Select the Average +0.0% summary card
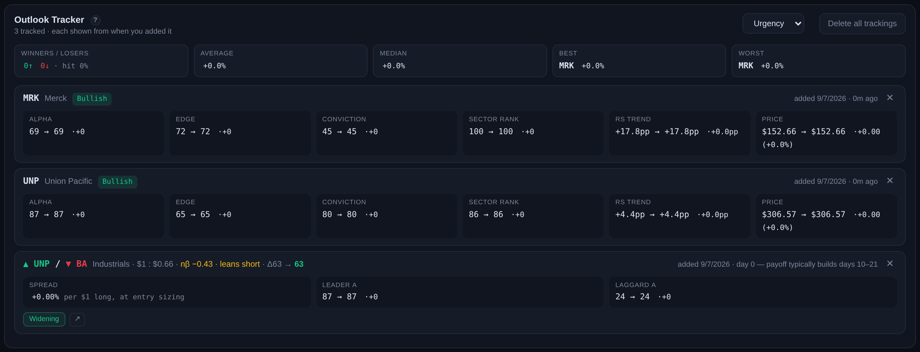The width and height of the screenshot is (920, 352). point(280,60)
